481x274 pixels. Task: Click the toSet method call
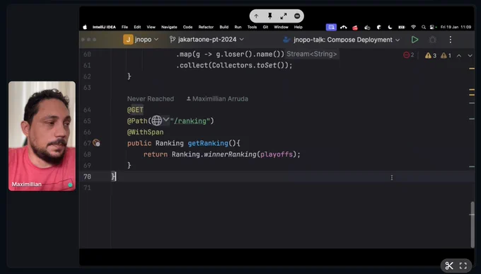click(266, 65)
